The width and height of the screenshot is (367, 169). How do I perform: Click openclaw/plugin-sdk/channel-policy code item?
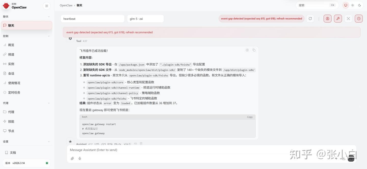tap(113, 93)
